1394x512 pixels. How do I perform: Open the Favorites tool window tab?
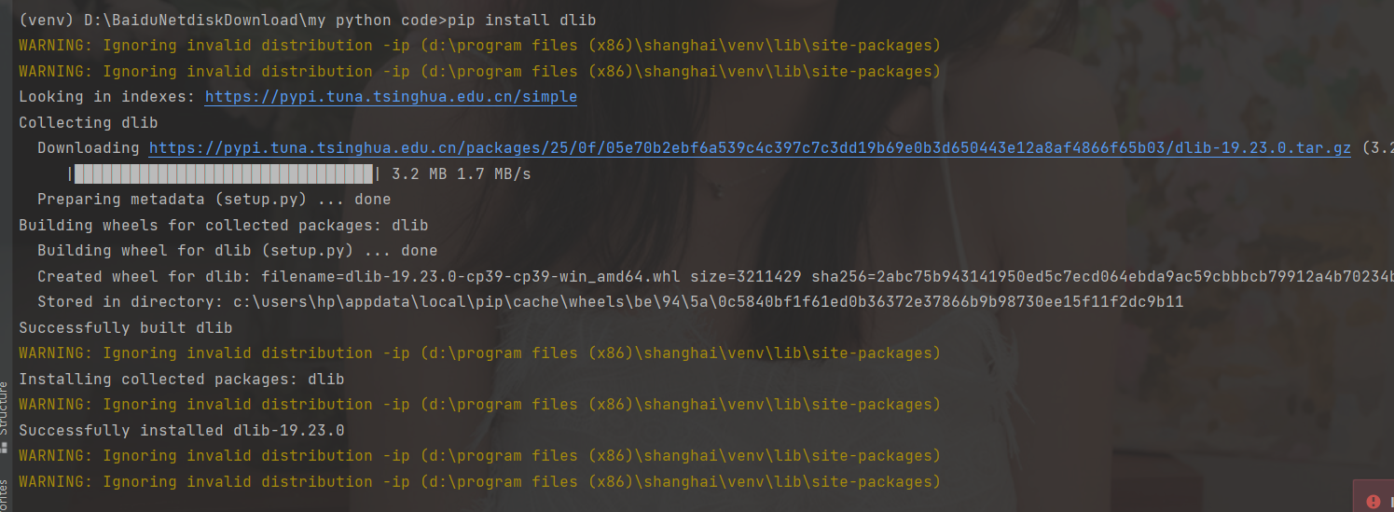(x=4, y=495)
